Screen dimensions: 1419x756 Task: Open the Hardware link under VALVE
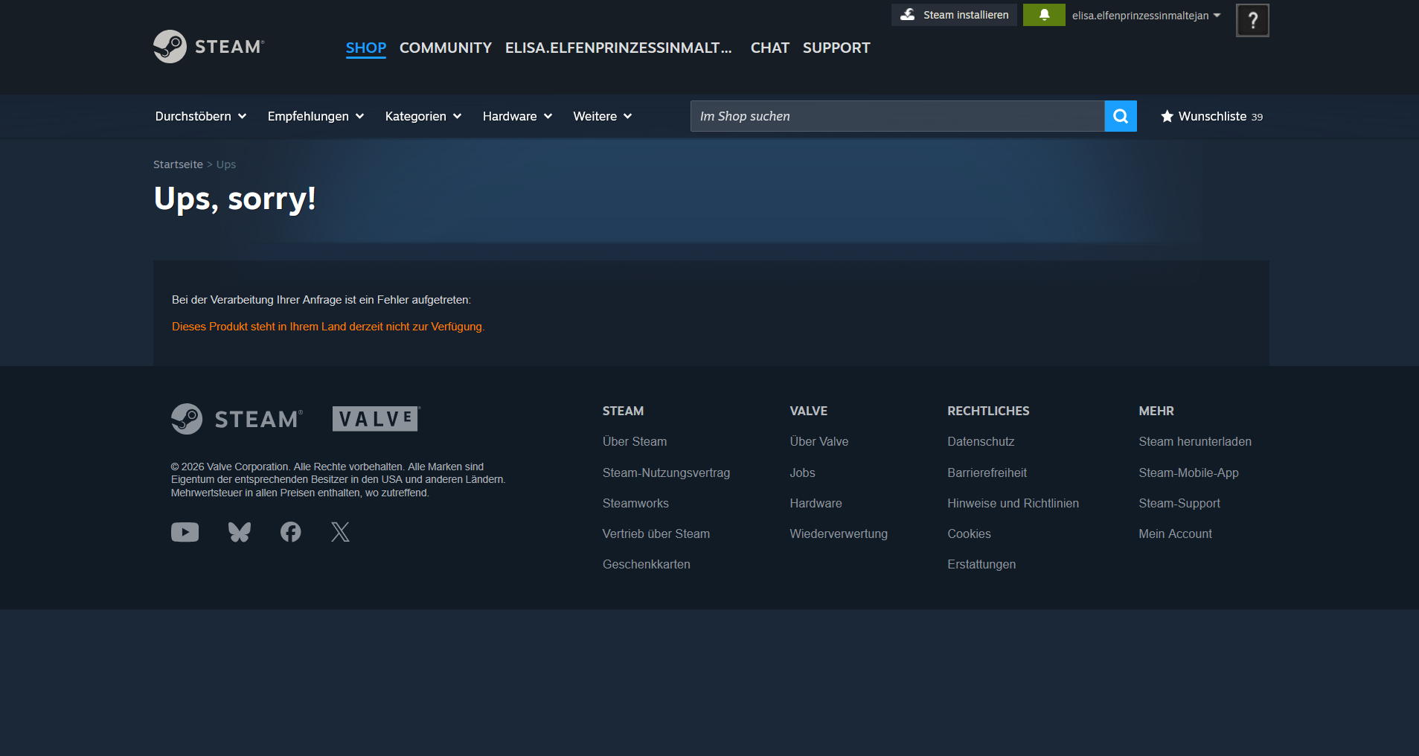click(816, 503)
